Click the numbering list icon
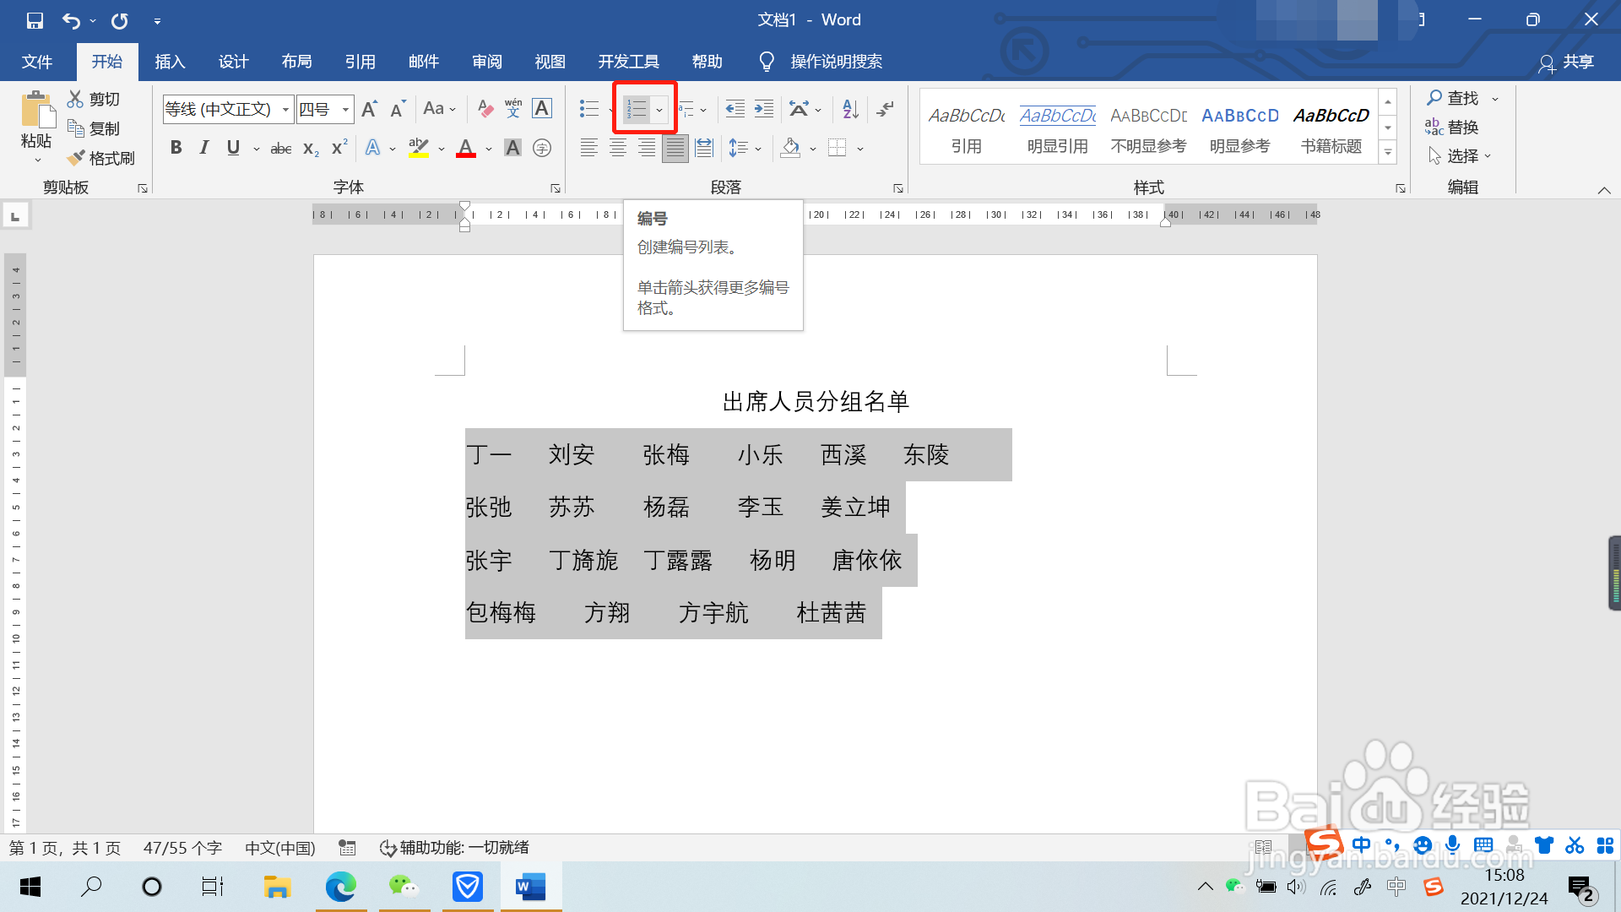Viewport: 1621px width, 912px height. (637, 109)
